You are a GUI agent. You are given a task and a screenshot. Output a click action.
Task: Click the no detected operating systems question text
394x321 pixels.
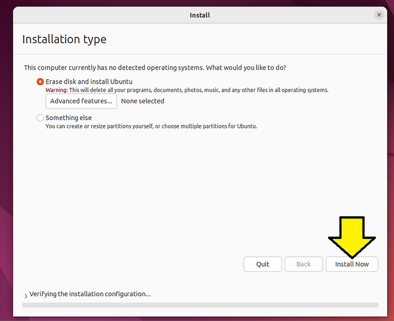coord(155,68)
